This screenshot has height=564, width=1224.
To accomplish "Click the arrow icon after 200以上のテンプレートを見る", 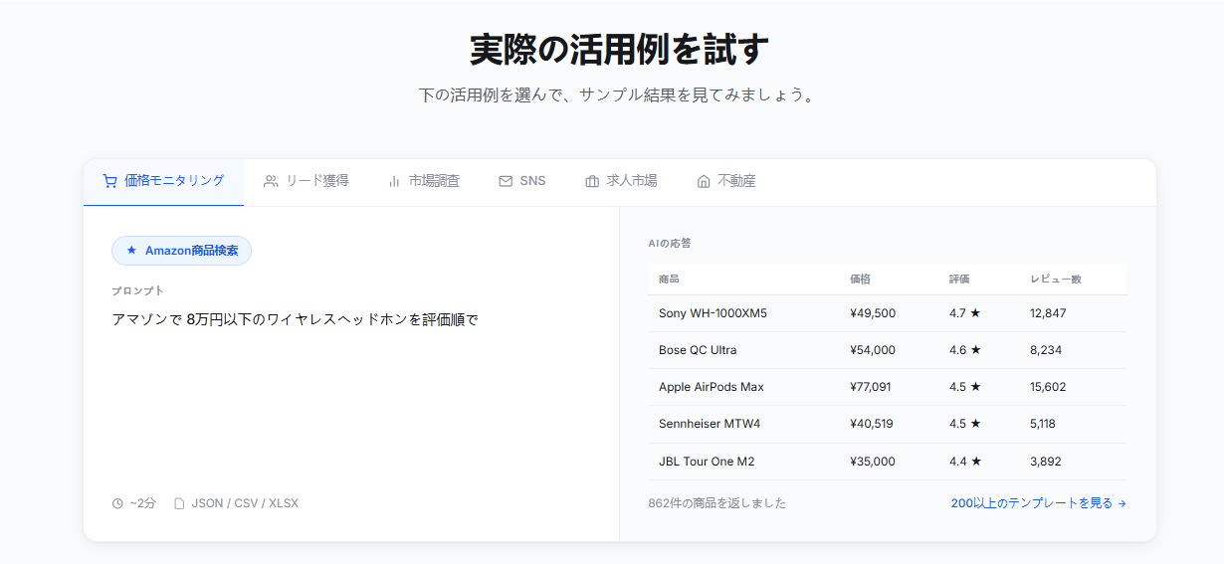I will [x=1122, y=503].
